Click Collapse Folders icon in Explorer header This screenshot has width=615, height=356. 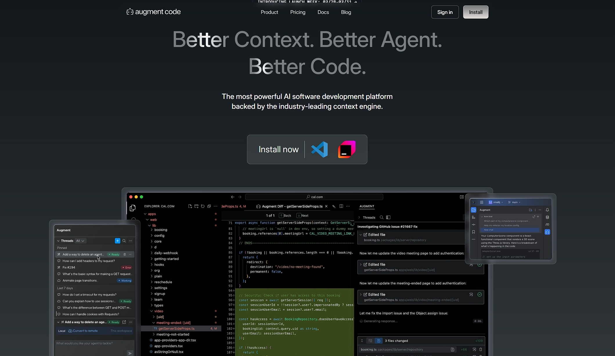[x=209, y=206]
